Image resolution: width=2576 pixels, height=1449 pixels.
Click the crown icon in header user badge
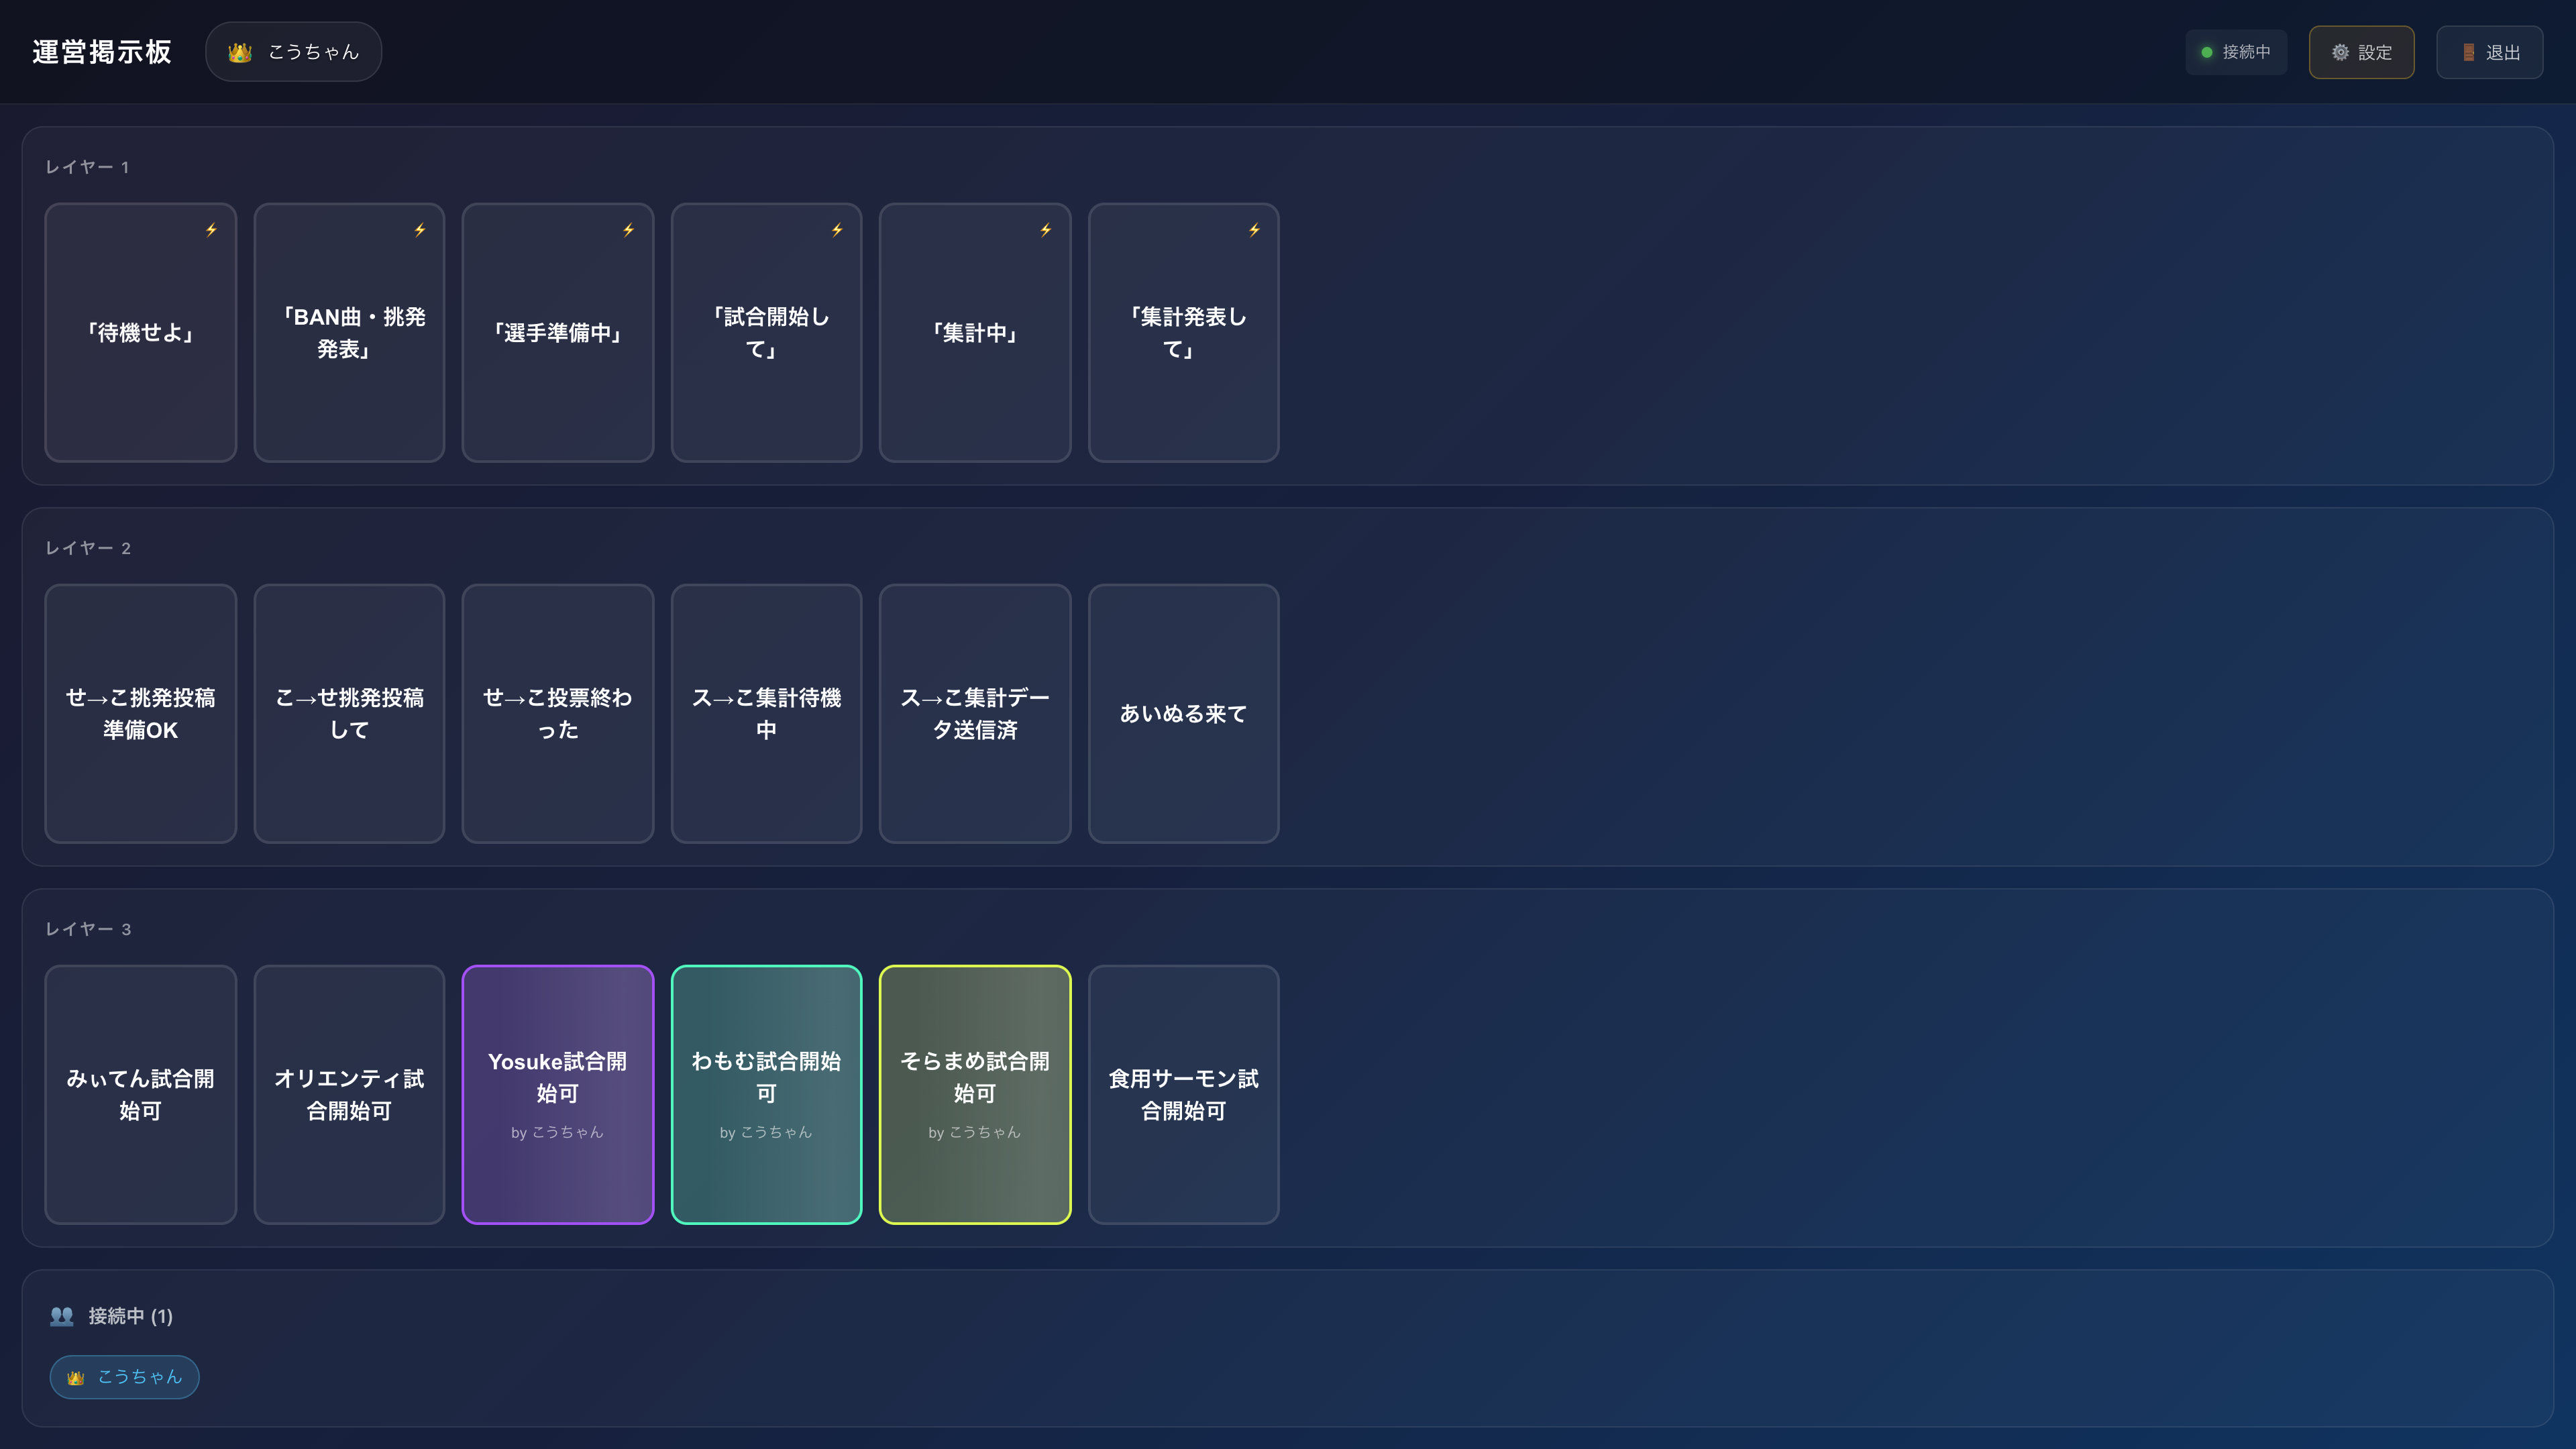240,52
